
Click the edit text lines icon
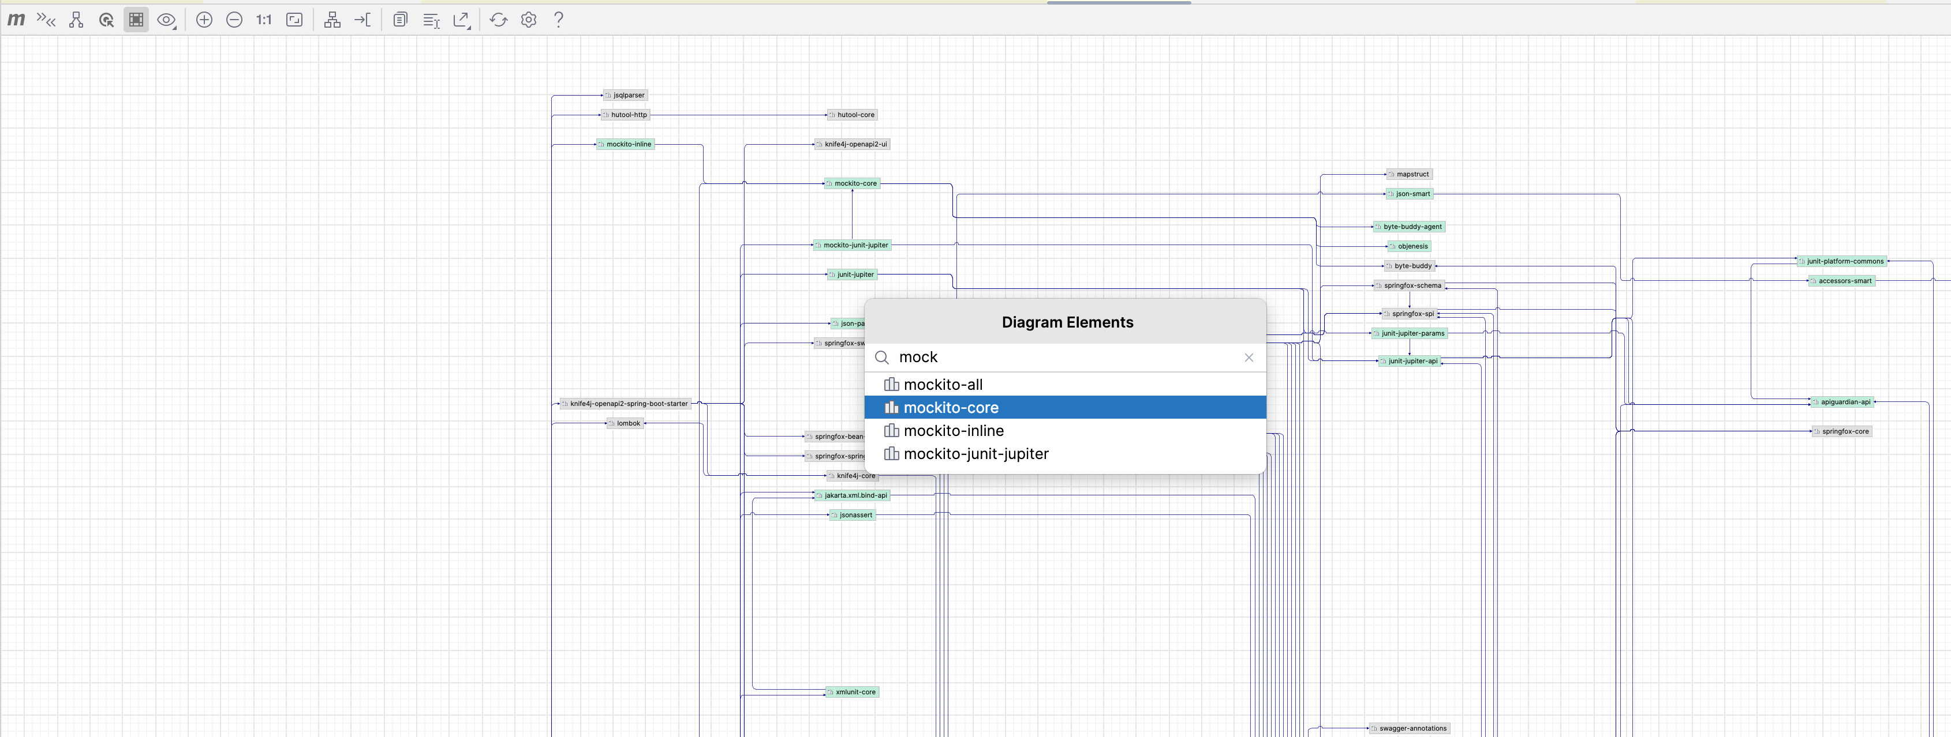[431, 20]
